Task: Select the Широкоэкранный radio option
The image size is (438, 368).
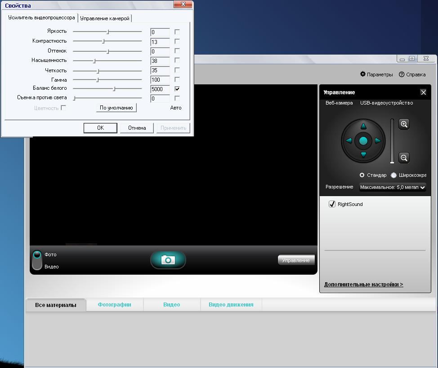Action: [x=394, y=175]
